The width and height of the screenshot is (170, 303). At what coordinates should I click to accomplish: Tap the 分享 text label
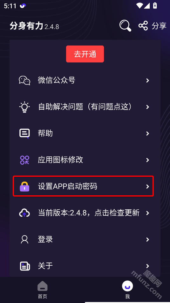pyautogui.click(x=159, y=26)
